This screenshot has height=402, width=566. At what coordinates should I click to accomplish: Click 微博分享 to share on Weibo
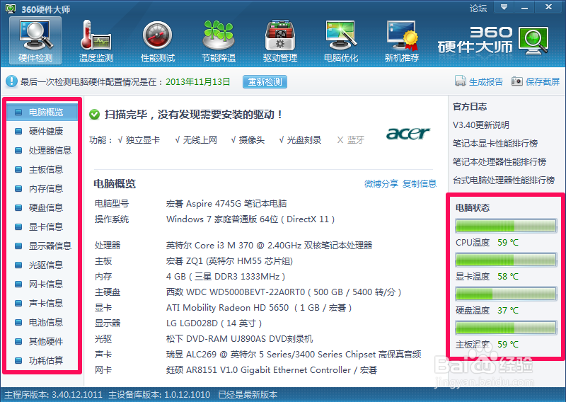[381, 184]
